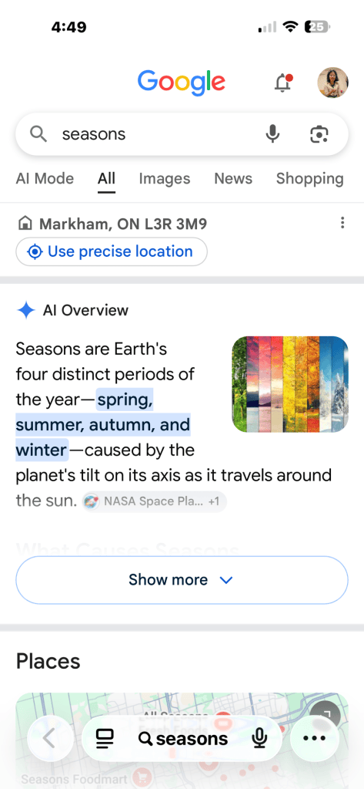Select the News tab
Viewport: 364px width, 789px height.
coord(233,179)
